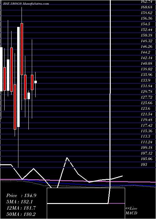156x219 pixels.
Task: Click the 138.02 price axis label
Action: [147, 69]
